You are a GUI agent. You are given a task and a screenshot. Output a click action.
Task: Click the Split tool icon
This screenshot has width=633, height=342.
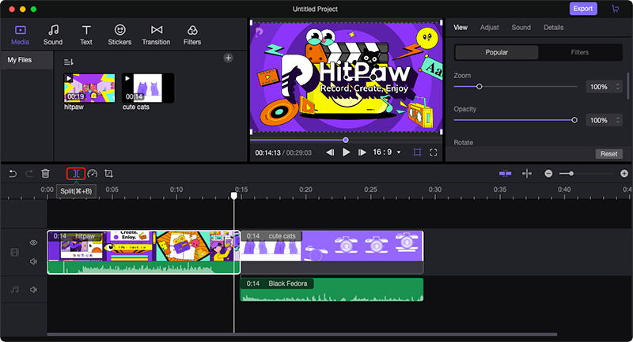tap(76, 174)
